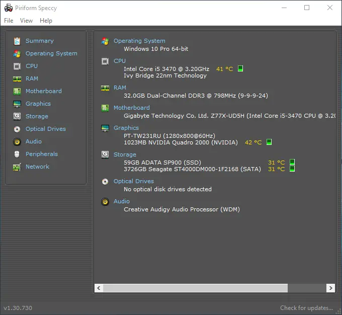Click the Optical Drives disc icon in main panel
342x315 pixels.
pos(105,182)
